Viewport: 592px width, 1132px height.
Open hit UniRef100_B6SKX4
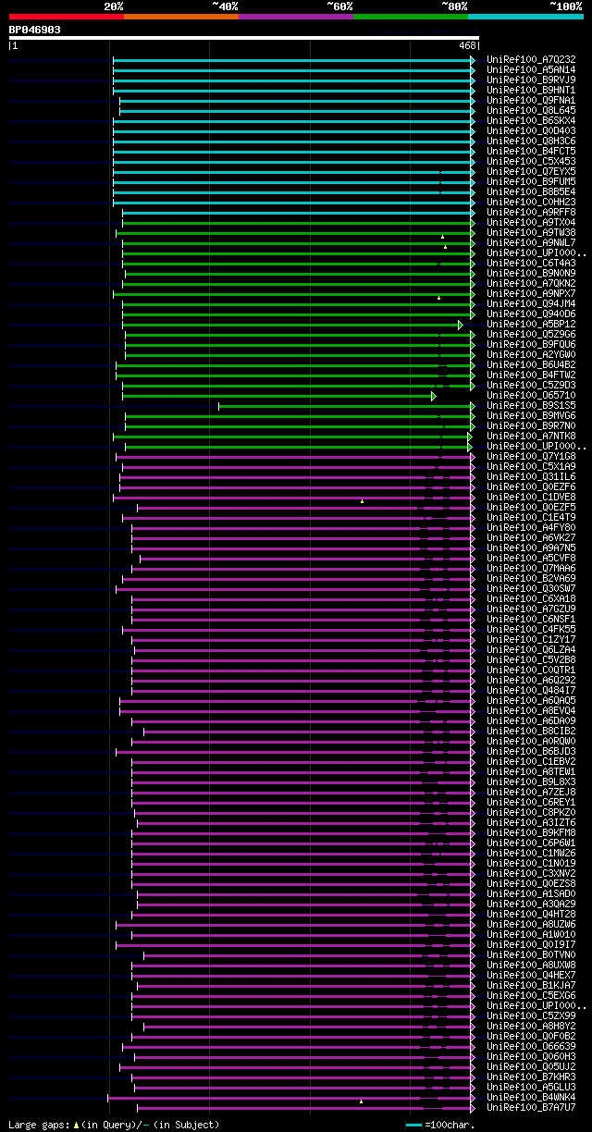click(x=531, y=121)
